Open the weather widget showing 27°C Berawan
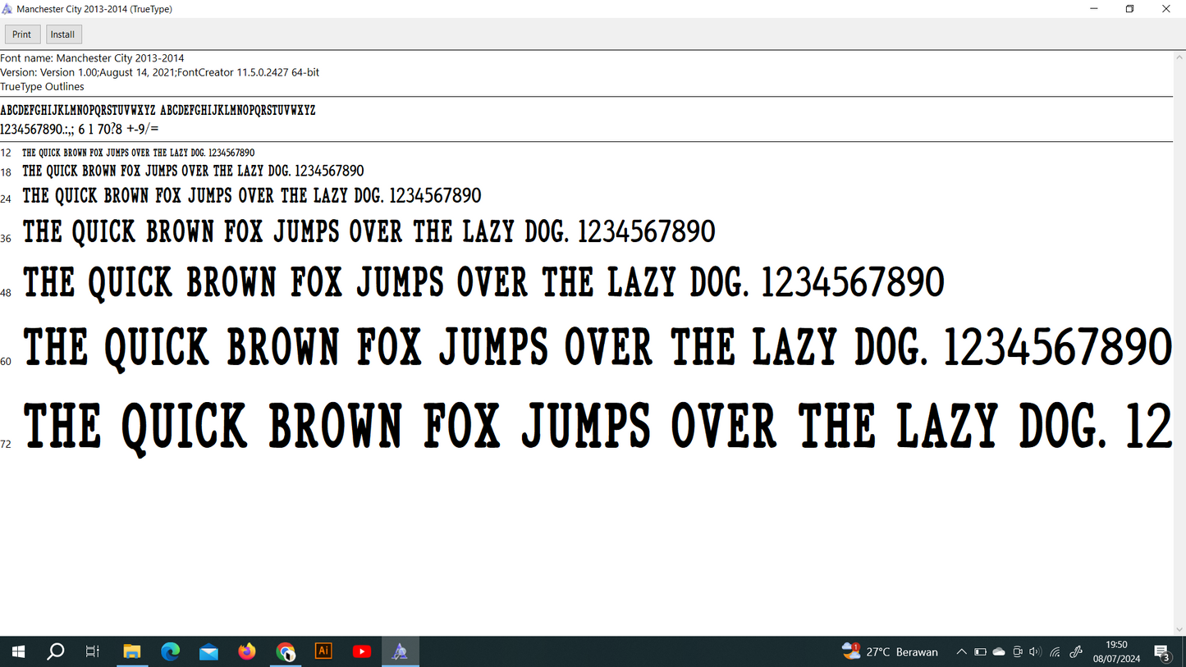The width and height of the screenshot is (1186, 667). point(891,651)
